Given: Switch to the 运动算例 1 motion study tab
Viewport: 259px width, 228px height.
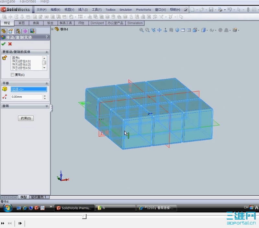Looking at the screenshot, I should [x=39, y=197].
